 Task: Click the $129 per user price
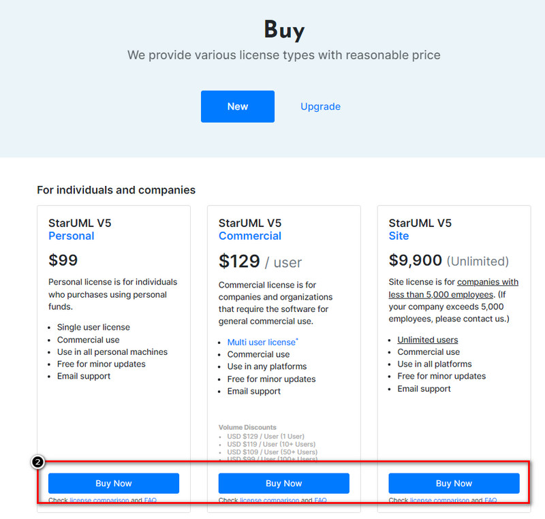click(260, 262)
